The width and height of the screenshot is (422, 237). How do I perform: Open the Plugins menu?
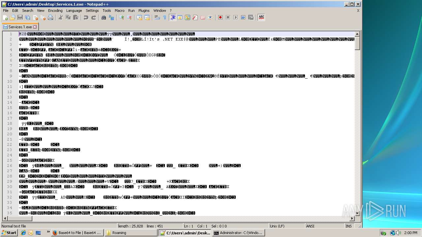click(144, 11)
